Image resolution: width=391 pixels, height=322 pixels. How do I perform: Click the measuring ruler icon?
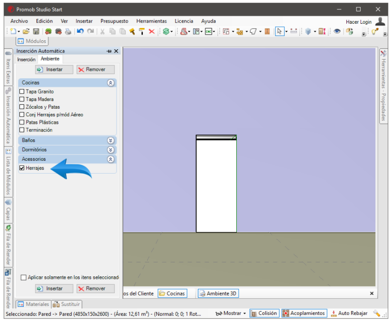tap(294, 31)
